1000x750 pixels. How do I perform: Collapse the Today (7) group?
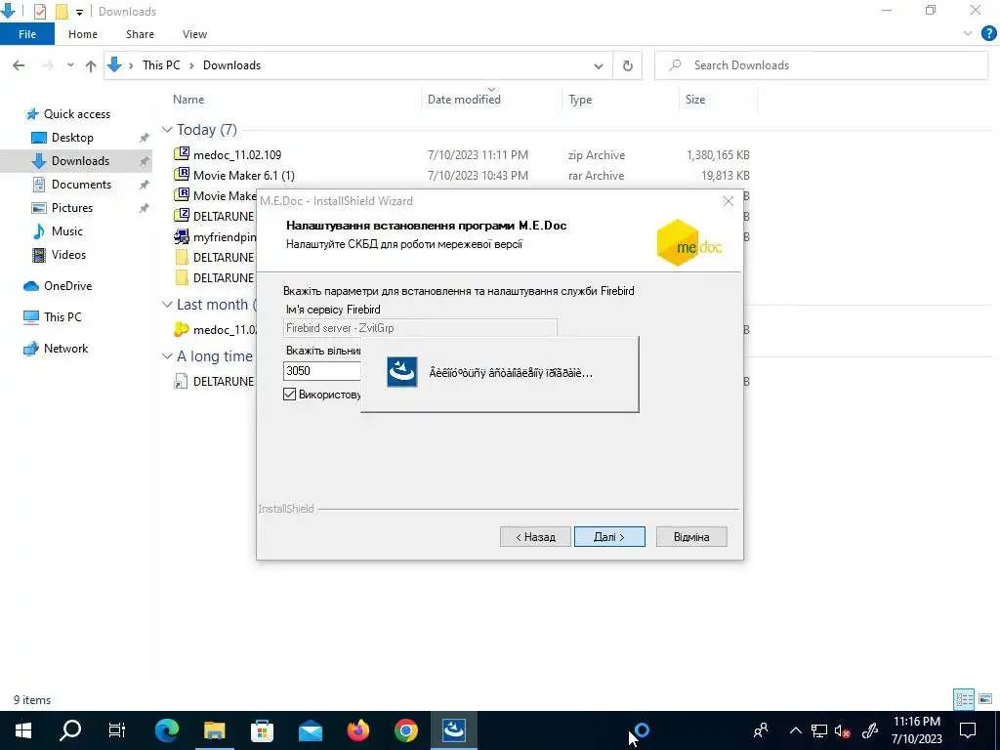[167, 130]
